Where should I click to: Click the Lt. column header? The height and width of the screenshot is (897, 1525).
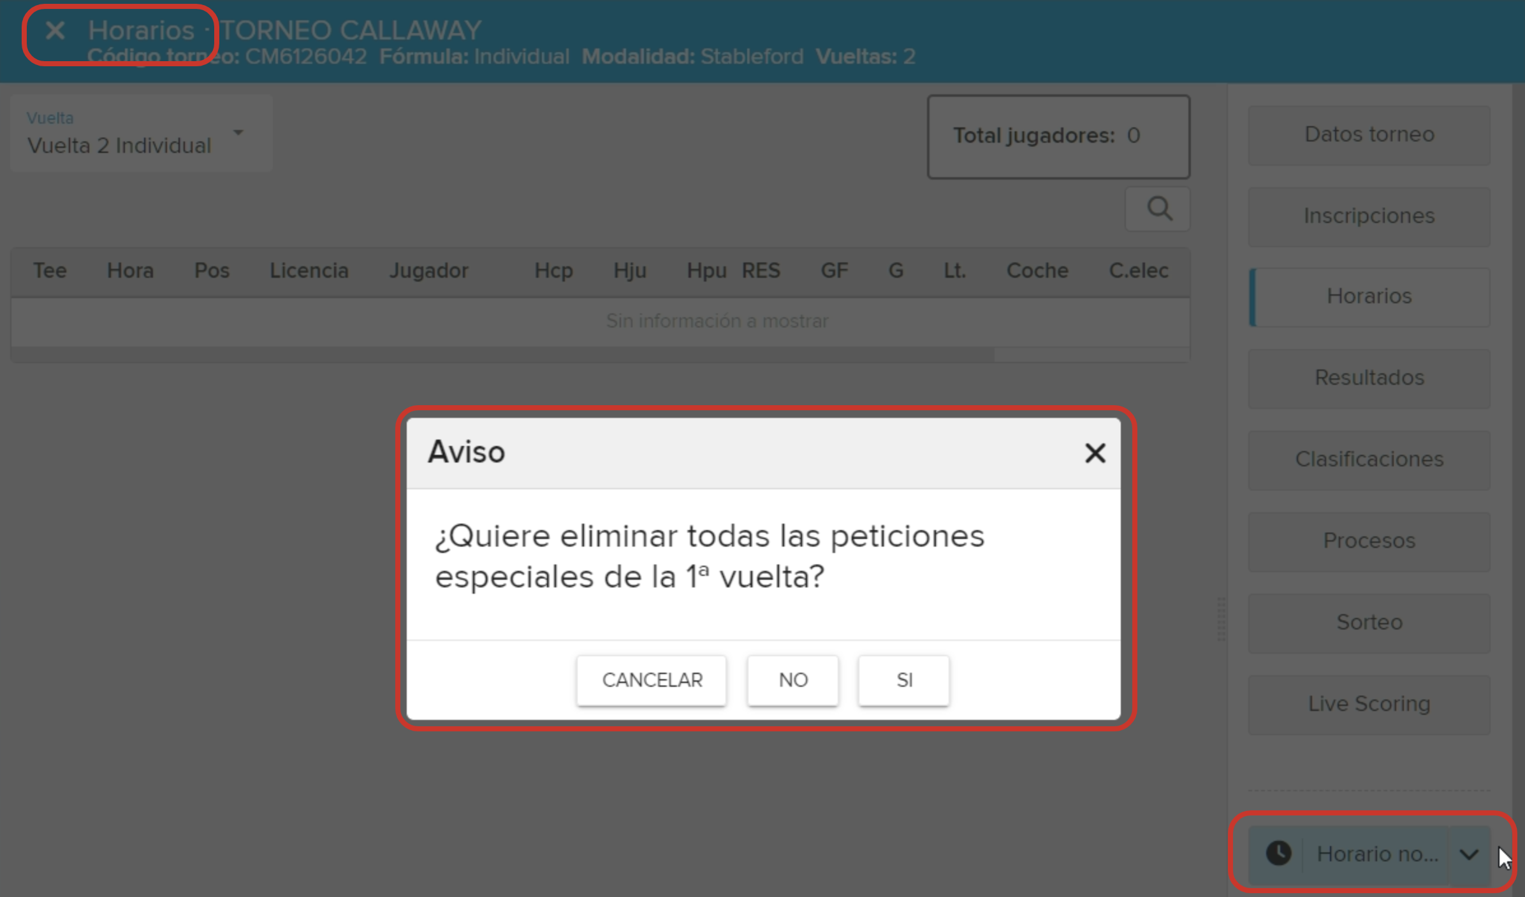click(954, 271)
